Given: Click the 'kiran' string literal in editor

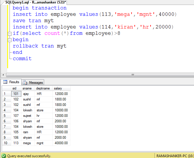Looking at the screenshot, I should point(125,27).
